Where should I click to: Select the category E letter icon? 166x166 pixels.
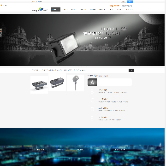[x=92, y=119]
